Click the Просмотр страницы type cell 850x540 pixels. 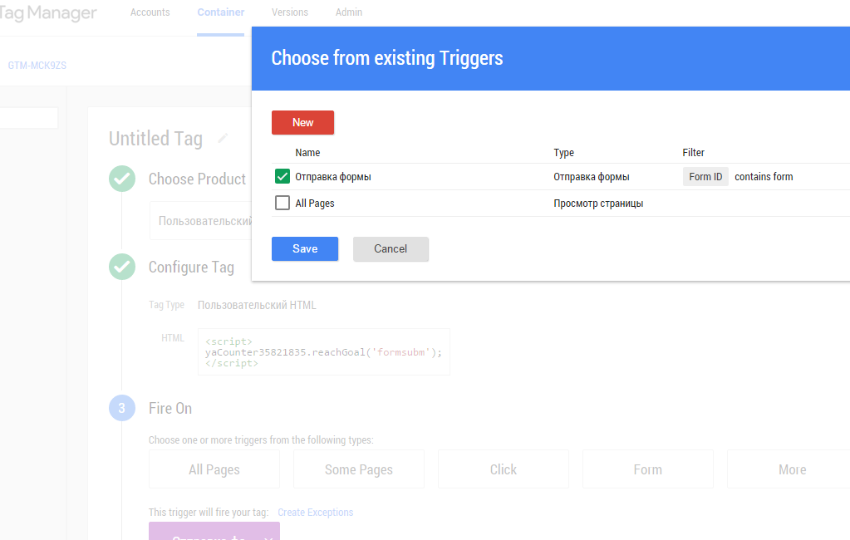[598, 204]
